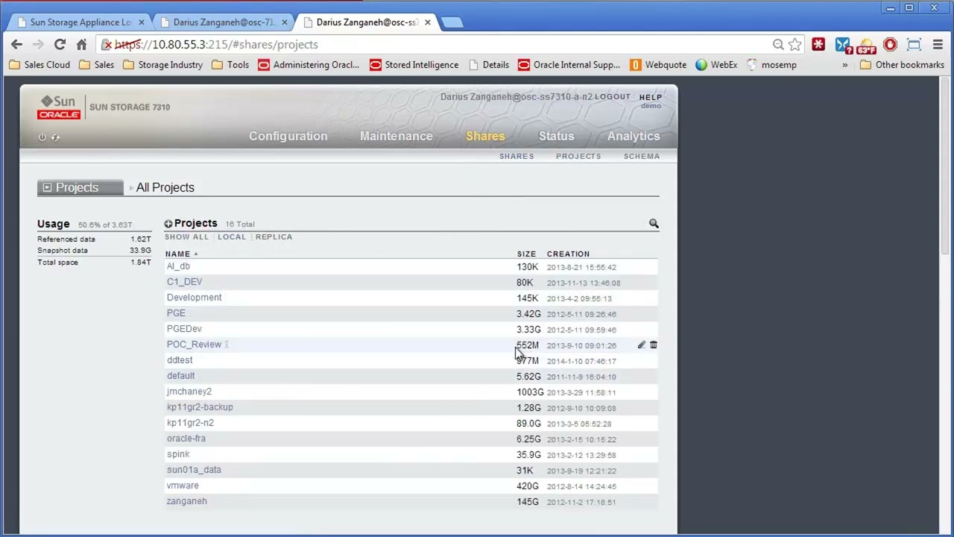Screen dimensions: 954x537
Task: Open the Other bookmarks folder
Action: pyautogui.click(x=902, y=65)
